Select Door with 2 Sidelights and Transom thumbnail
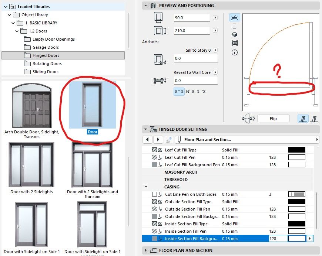 coord(92,165)
